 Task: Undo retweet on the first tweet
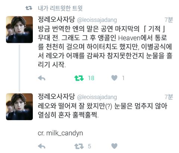point(79,78)
